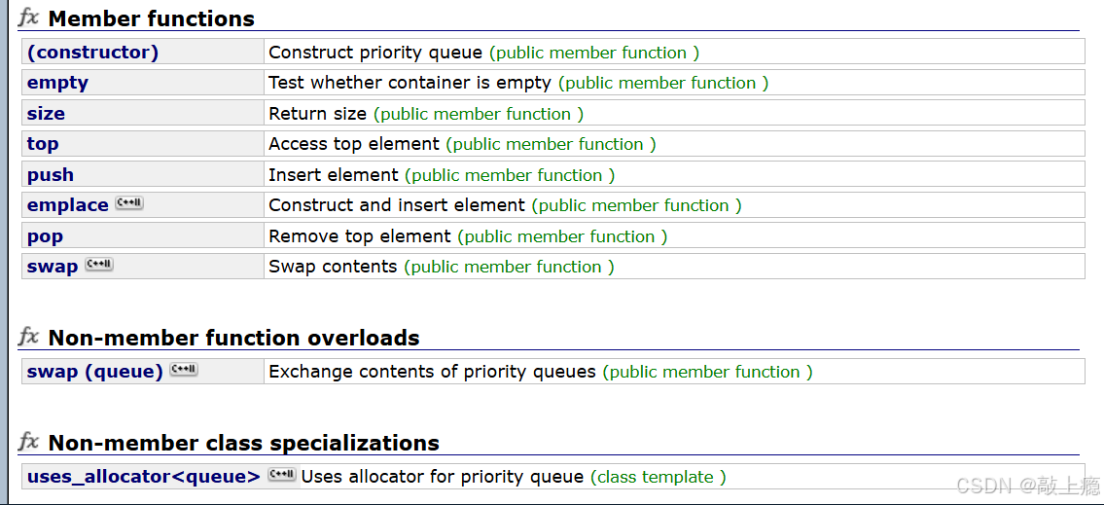Click the Non-member function overloads heading
The width and height of the screenshot is (1104, 505).
click(233, 338)
